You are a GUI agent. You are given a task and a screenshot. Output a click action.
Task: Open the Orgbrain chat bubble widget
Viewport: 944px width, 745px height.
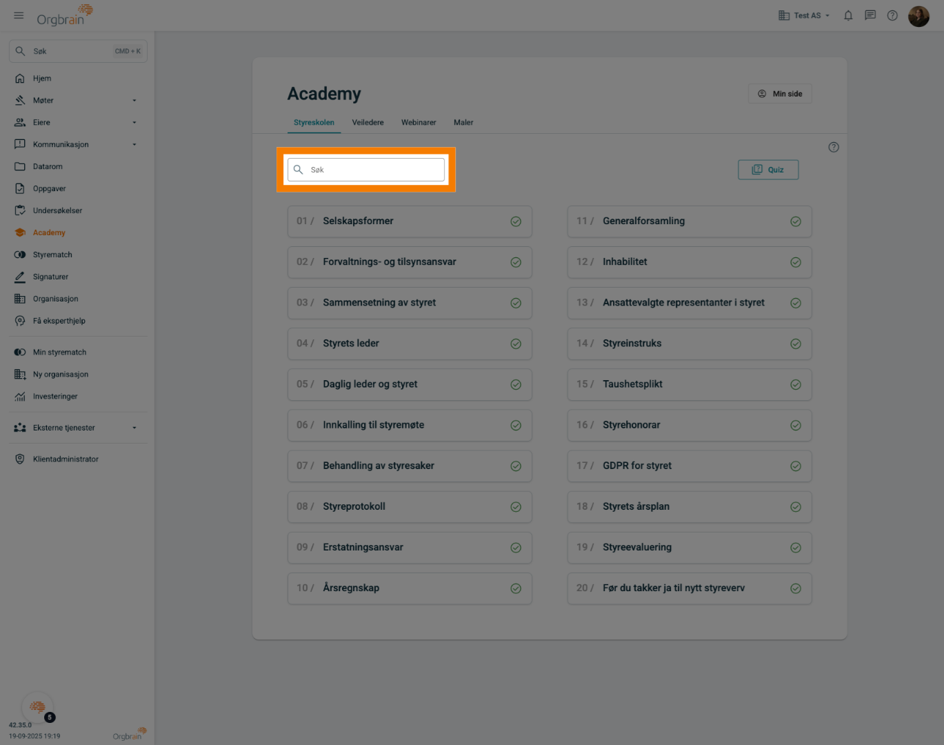(38, 707)
